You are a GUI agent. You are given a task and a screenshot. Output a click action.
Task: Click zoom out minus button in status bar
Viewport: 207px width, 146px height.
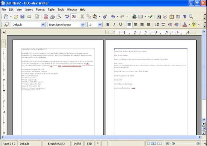[167, 143]
